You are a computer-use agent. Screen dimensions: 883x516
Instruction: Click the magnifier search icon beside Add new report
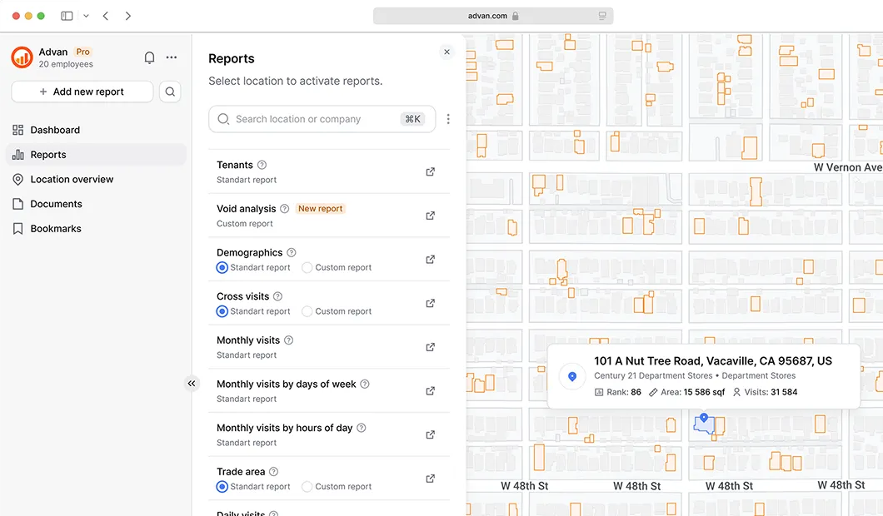click(170, 92)
